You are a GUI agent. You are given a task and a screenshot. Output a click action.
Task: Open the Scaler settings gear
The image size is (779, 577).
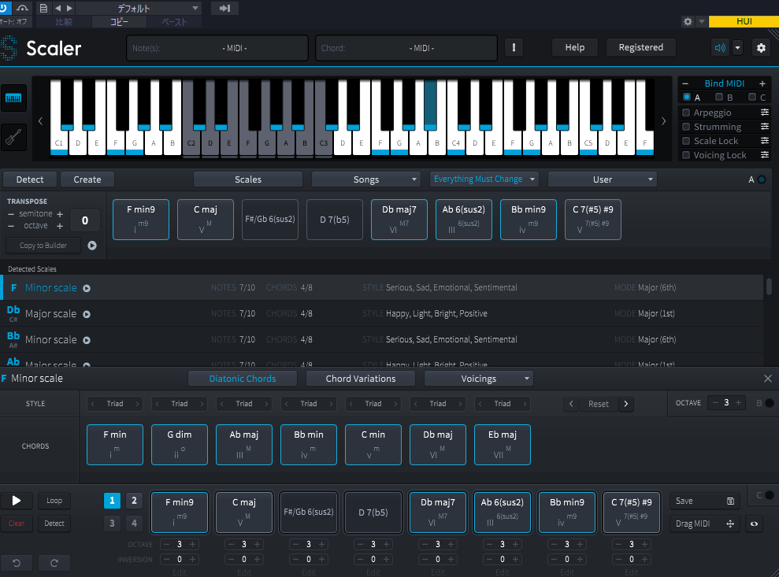[x=761, y=48]
